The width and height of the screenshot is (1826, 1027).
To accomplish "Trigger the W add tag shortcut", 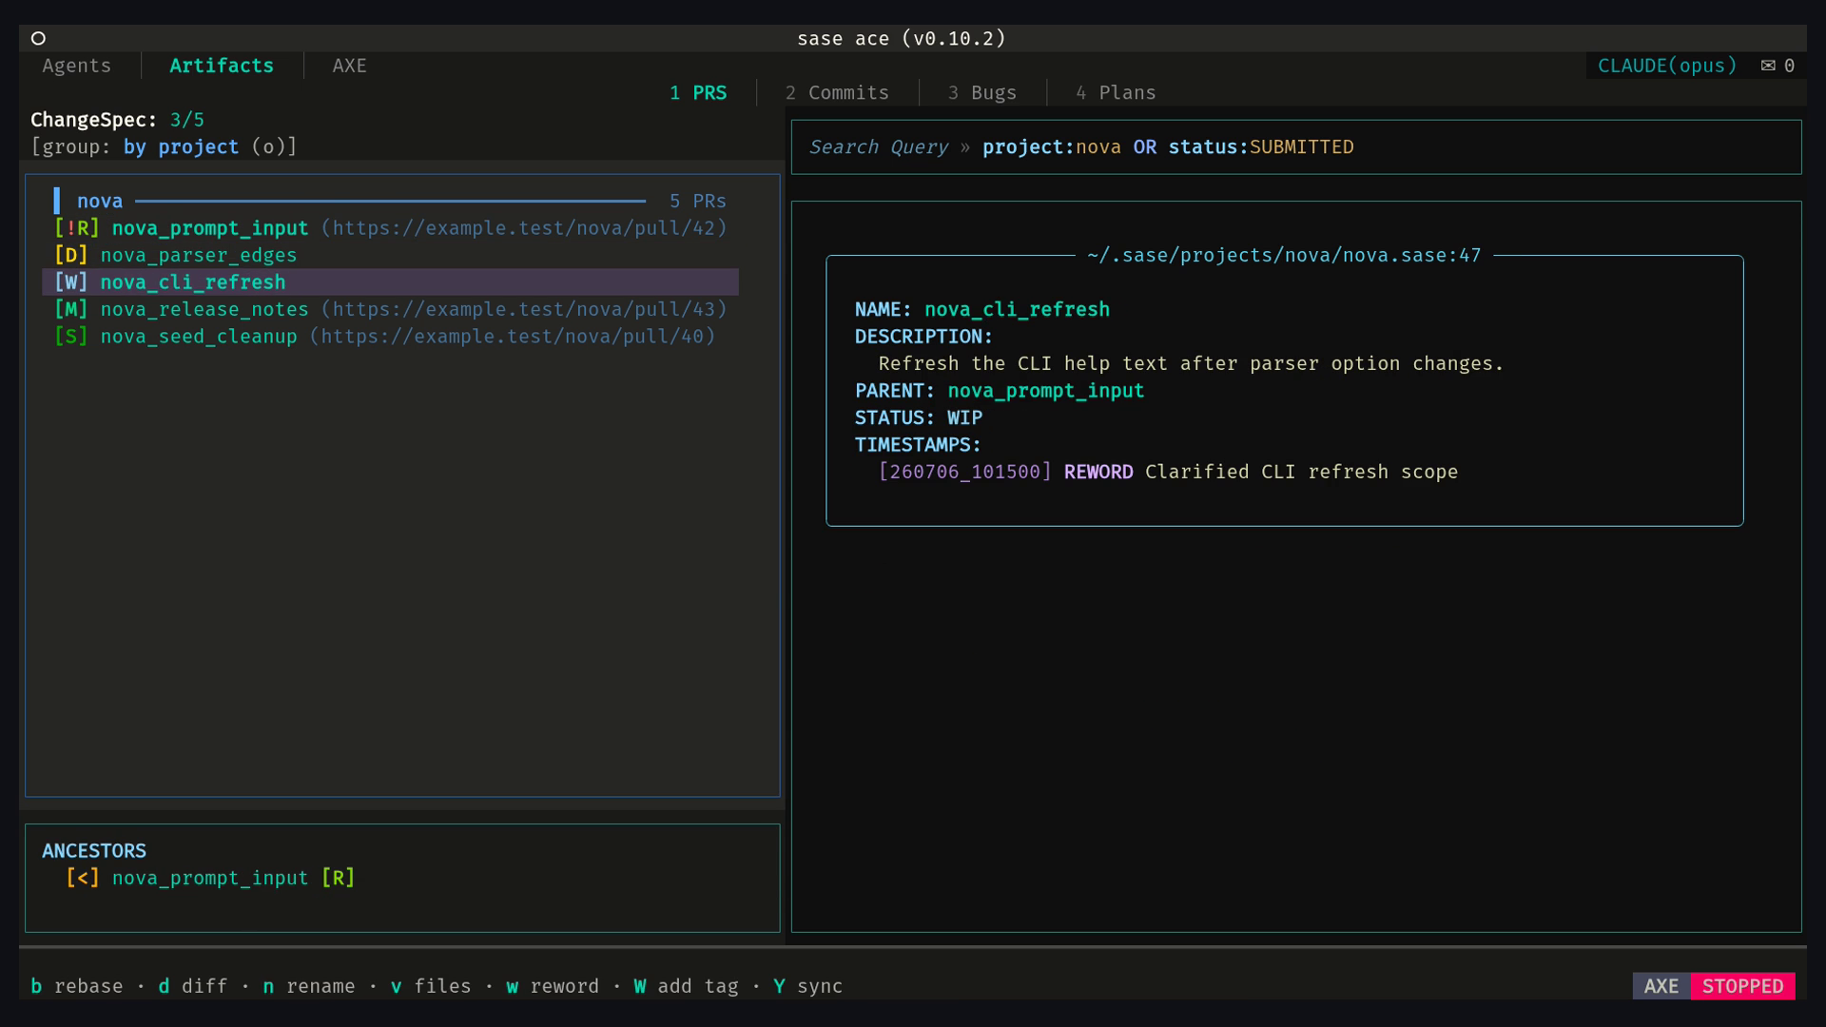I will pyautogui.click(x=687, y=987).
